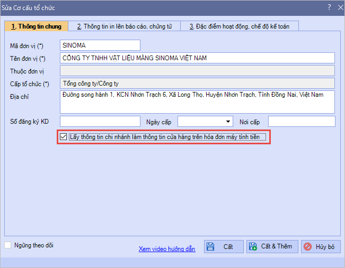Expand the Ngày cấp date dropdown

(x=228, y=122)
